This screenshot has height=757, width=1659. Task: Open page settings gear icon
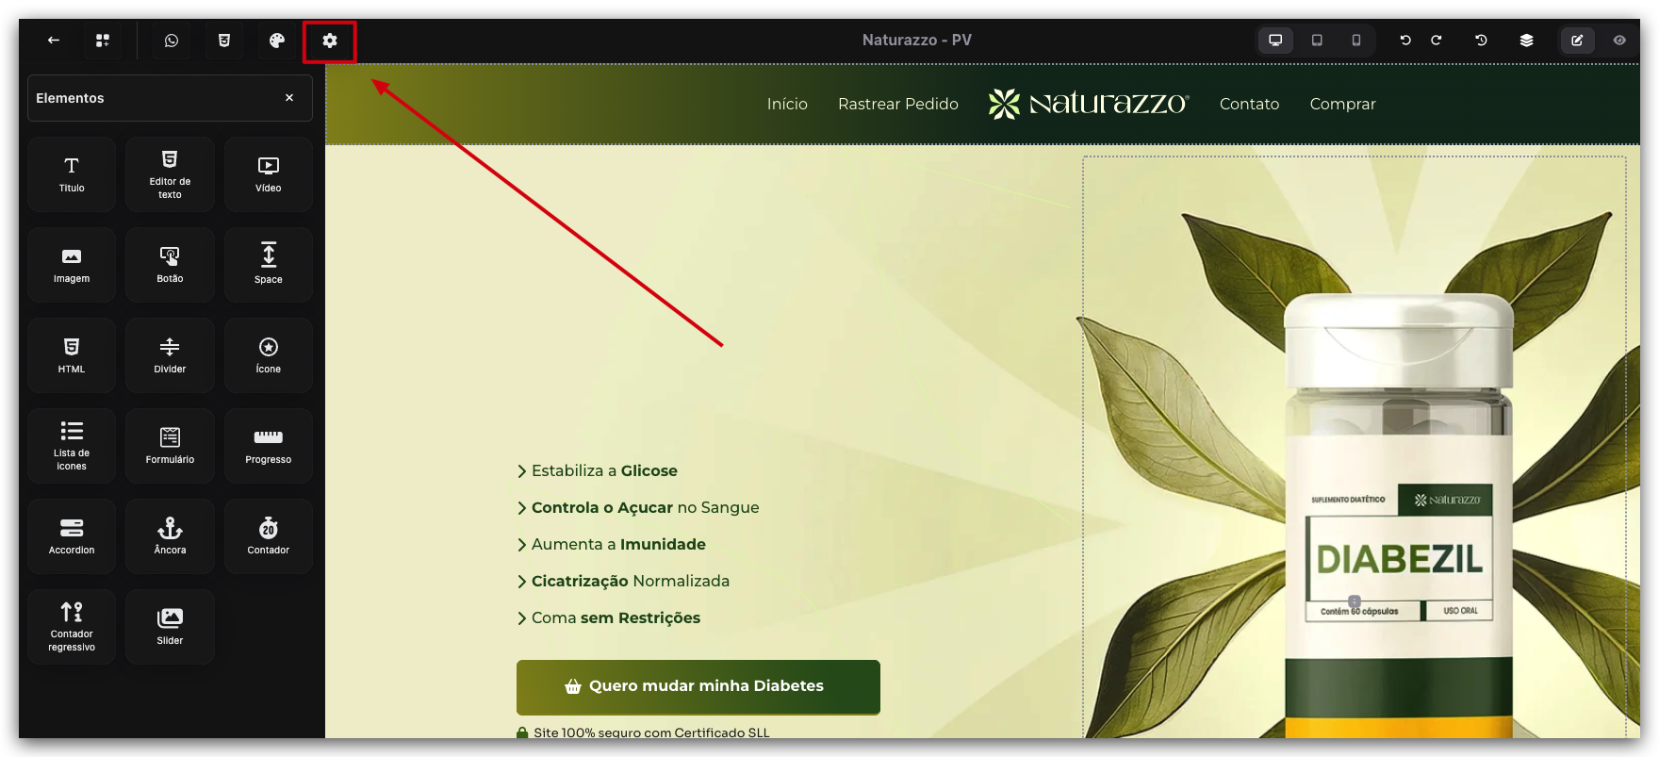(330, 41)
